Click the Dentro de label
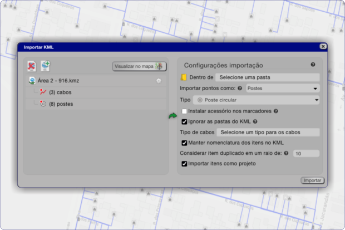 tap(201, 77)
